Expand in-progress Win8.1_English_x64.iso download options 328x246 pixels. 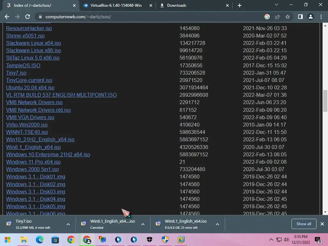[217, 224]
